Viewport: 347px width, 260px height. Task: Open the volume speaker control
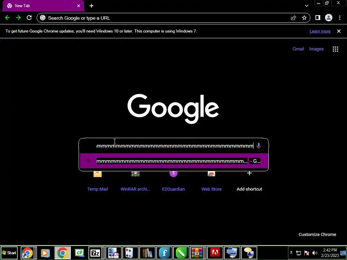pos(315,253)
